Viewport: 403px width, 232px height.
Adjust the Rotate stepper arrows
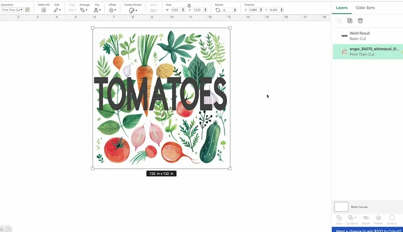pos(235,10)
